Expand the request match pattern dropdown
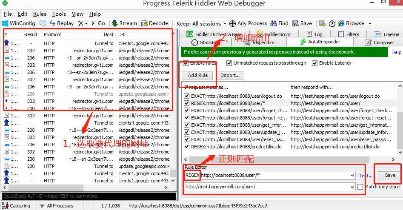Screen dimensions: 403x210 pyautogui.click(x=352, y=176)
